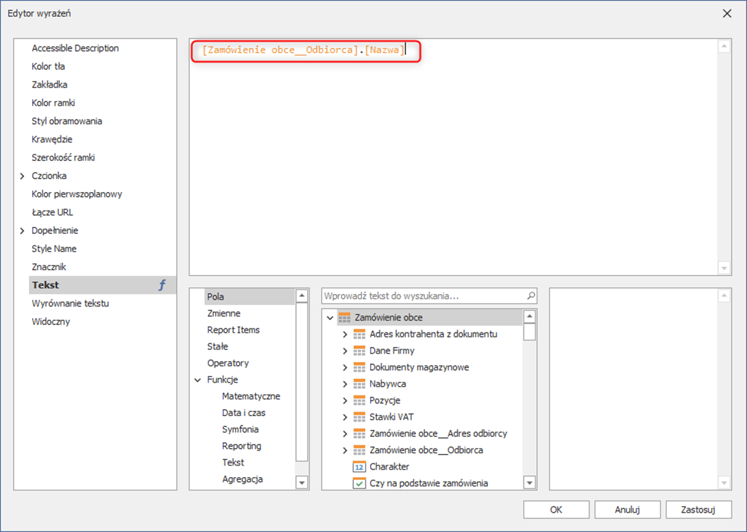747x532 pixels.
Task: Choose the Kolor tła property
Action: coord(48,66)
